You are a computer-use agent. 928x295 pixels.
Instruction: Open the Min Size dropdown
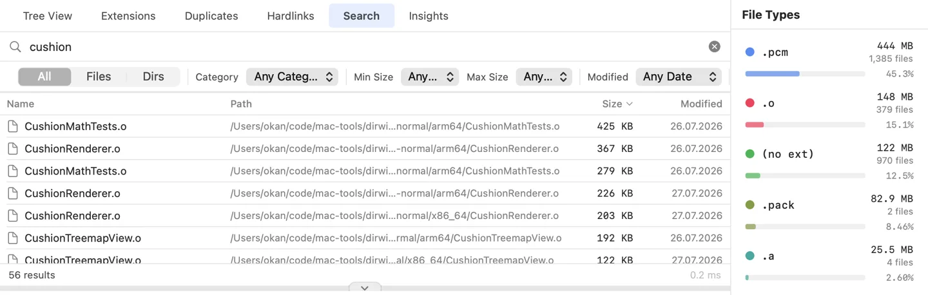click(430, 77)
